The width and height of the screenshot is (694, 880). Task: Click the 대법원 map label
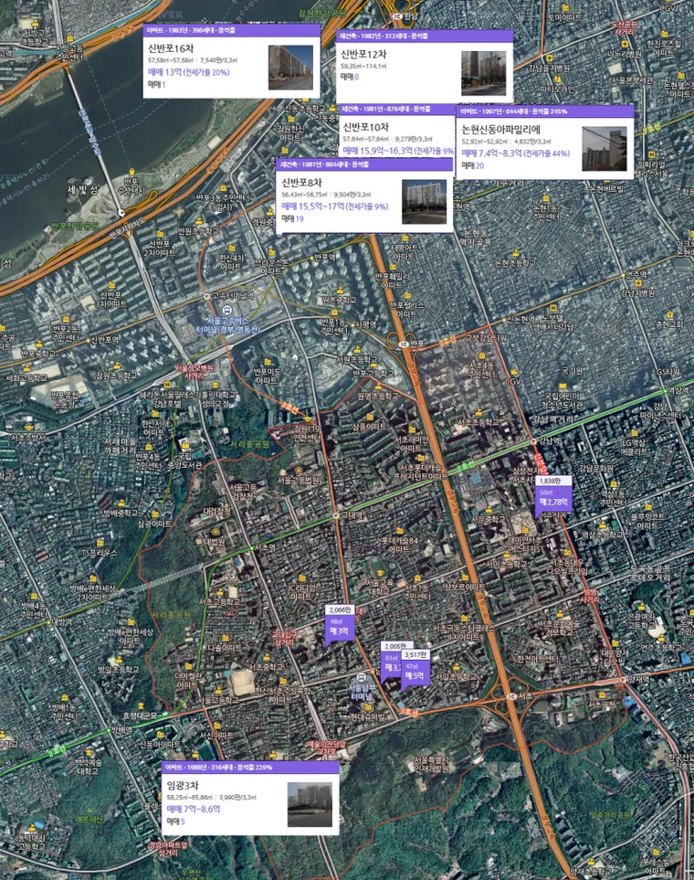point(214,542)
